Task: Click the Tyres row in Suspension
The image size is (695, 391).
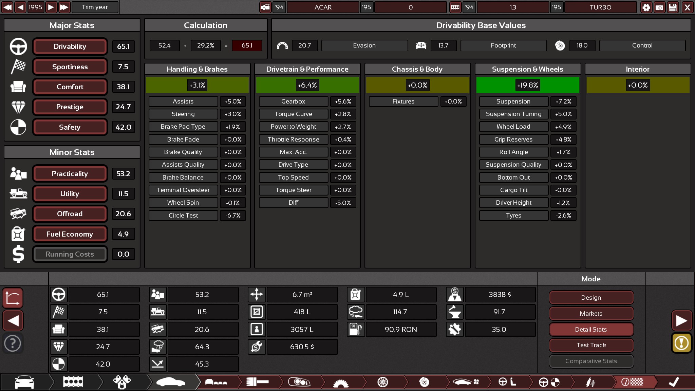Action: coord(528,216)
